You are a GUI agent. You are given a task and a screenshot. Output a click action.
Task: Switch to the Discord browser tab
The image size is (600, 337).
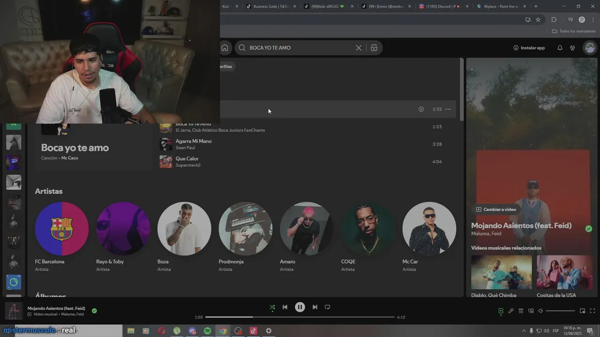(x=443, y=7)
